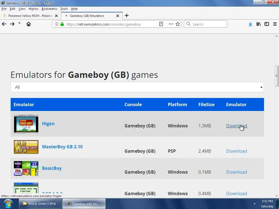The height and width of the screenshot is (209, 279).
Task: Download the BasicBoy emulator
Action: [236, 172]
